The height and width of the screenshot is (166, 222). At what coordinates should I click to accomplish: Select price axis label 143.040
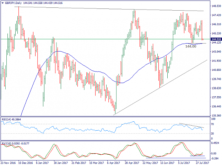[216, 52]
